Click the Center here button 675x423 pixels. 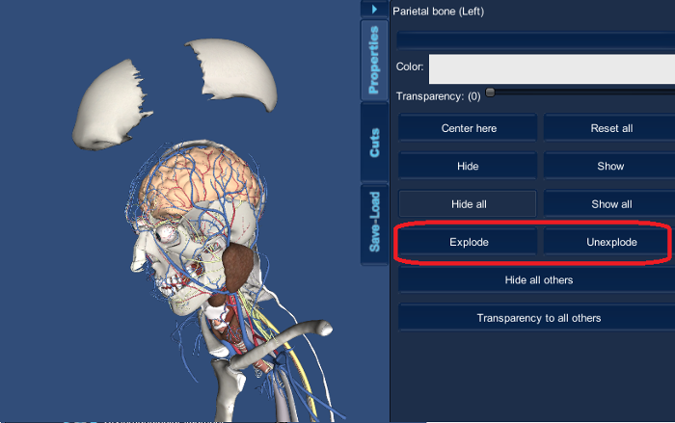[x=469, y=128]
